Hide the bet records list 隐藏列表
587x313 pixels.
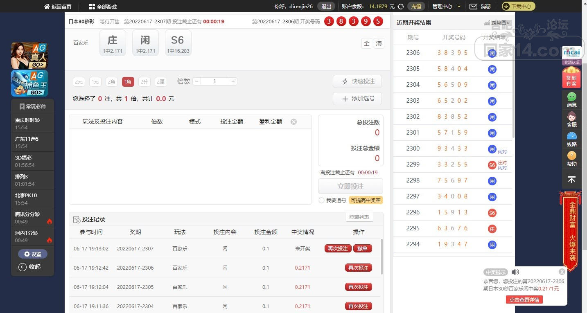pyautogui.click(x=359, y=217)
